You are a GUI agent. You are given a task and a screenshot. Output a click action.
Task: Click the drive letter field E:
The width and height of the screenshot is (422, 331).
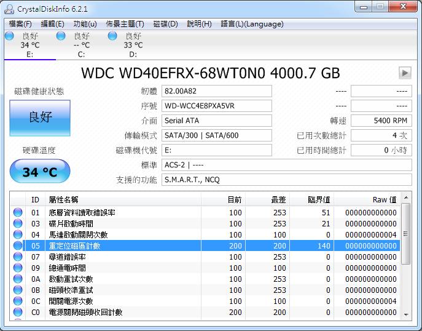tap(217, 150)
